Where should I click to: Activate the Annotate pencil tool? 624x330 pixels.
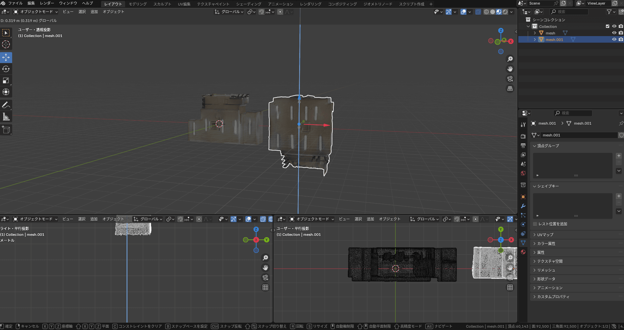(x=6, y=105)
